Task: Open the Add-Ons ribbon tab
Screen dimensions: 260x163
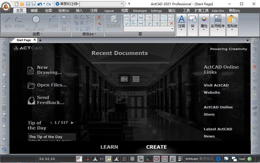Action: pos(218,11)
